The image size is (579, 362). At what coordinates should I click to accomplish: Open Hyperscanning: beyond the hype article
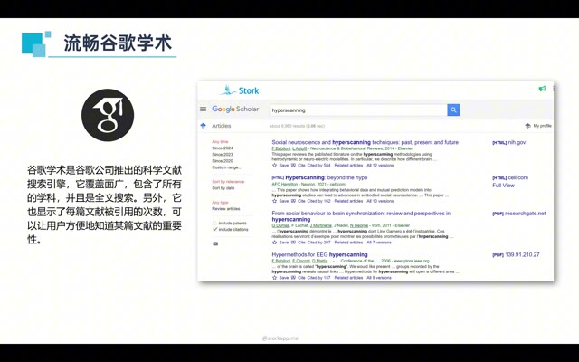[x=326, y=177]
